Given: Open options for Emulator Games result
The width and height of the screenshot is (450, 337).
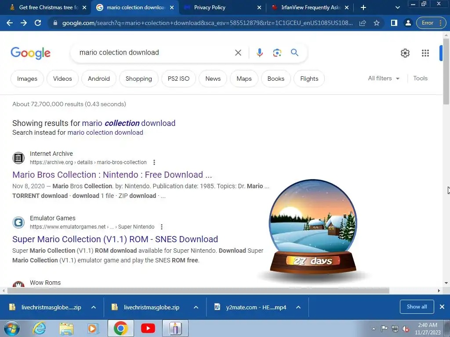Looking at the screenshot, I should pyautogui.click(x=162, y=227).
